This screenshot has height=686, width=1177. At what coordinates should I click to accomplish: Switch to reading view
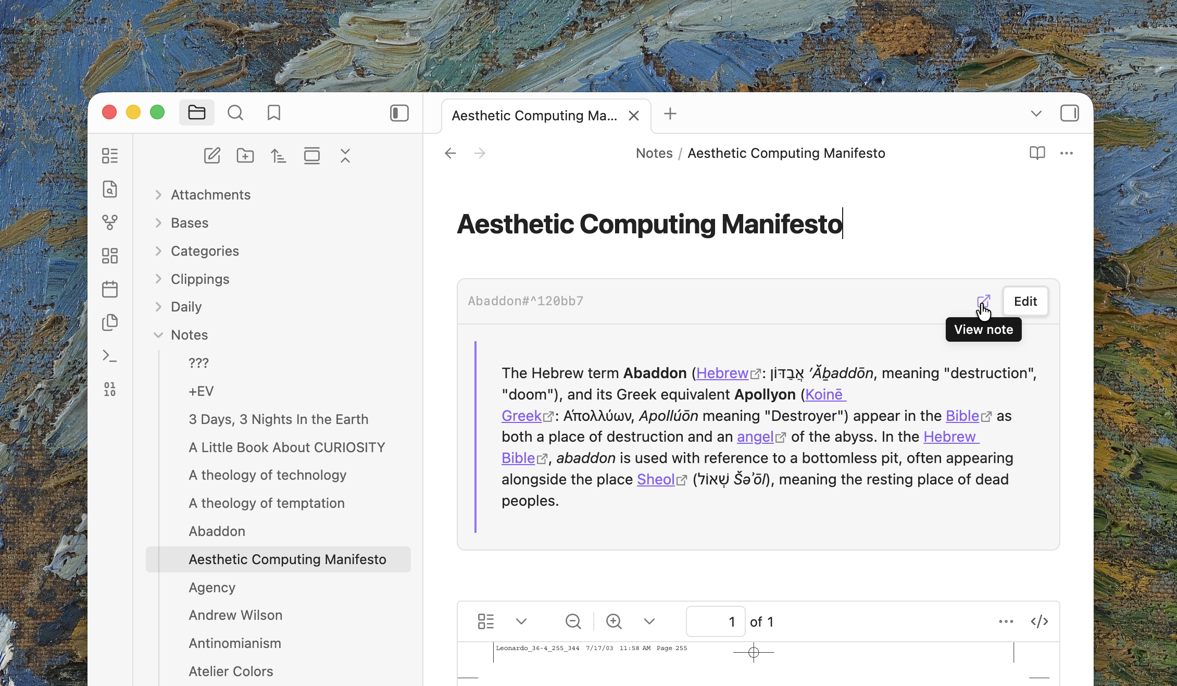pos(1037,153)
